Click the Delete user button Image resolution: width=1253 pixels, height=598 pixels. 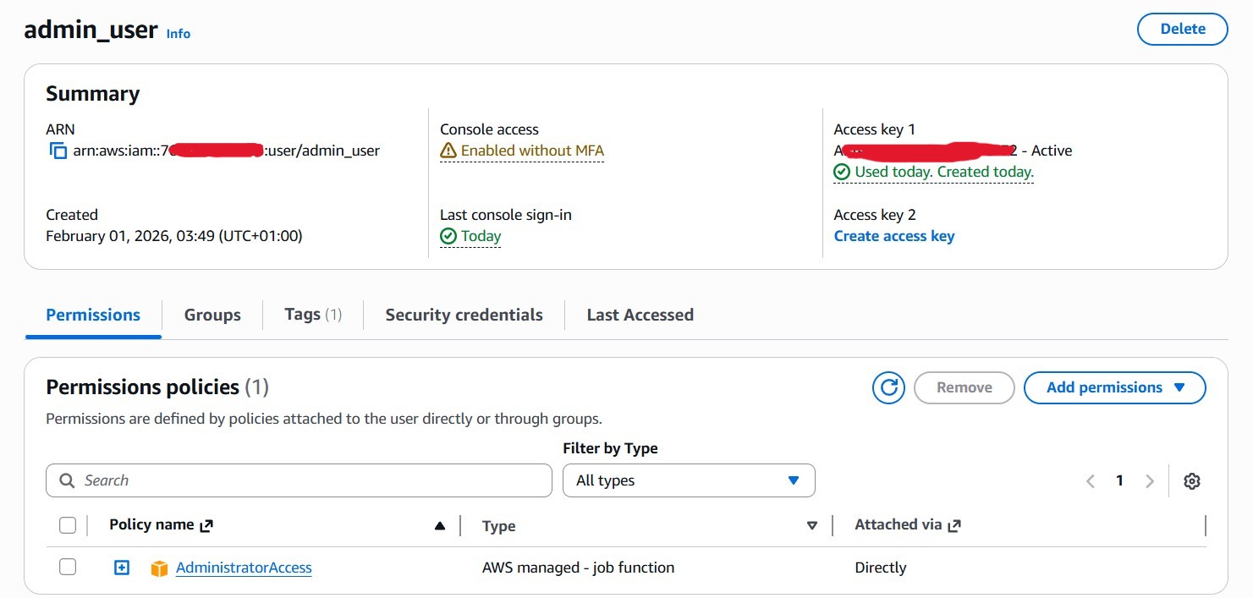[1182, 28]
